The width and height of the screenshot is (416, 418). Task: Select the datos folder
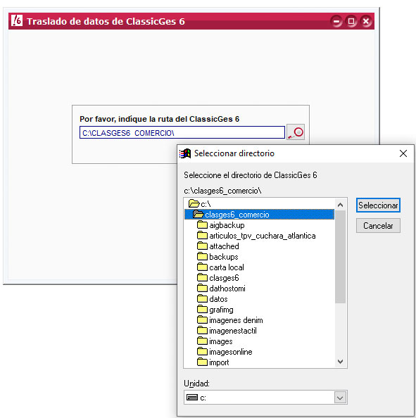tap(213, 299)
